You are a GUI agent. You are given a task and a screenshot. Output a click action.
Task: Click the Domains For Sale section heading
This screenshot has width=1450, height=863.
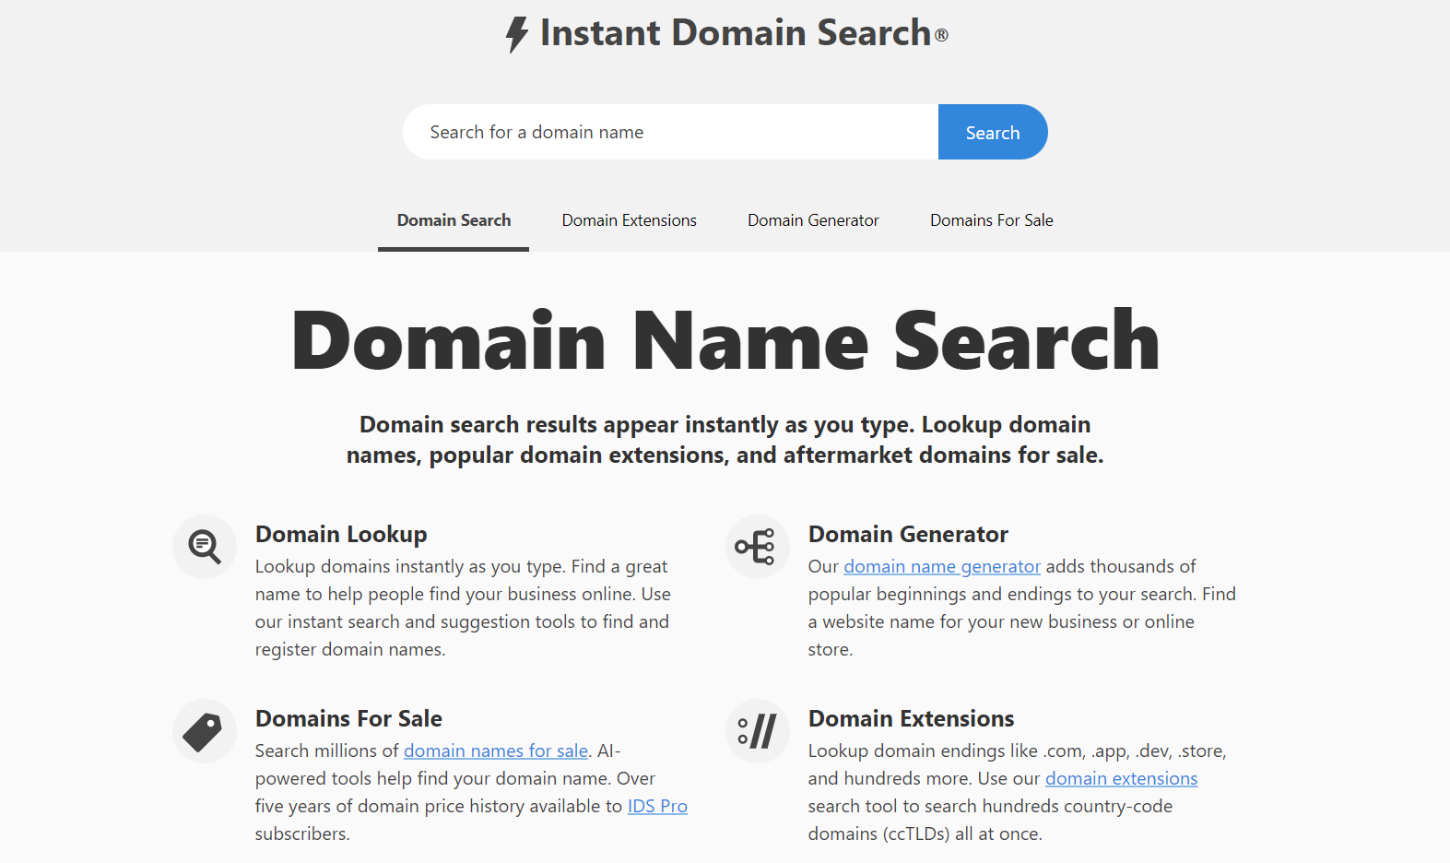pyautogui.click(x=348, y=719)
